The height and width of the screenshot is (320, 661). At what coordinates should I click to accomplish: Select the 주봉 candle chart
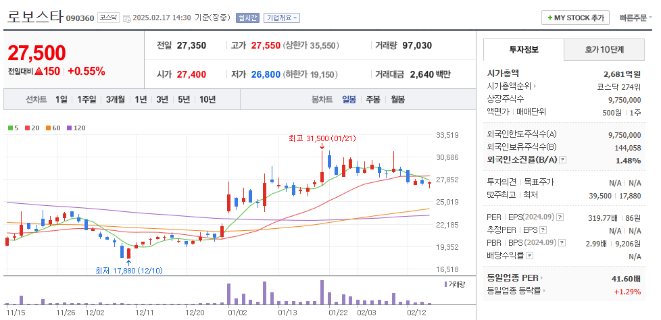point(373,100)
